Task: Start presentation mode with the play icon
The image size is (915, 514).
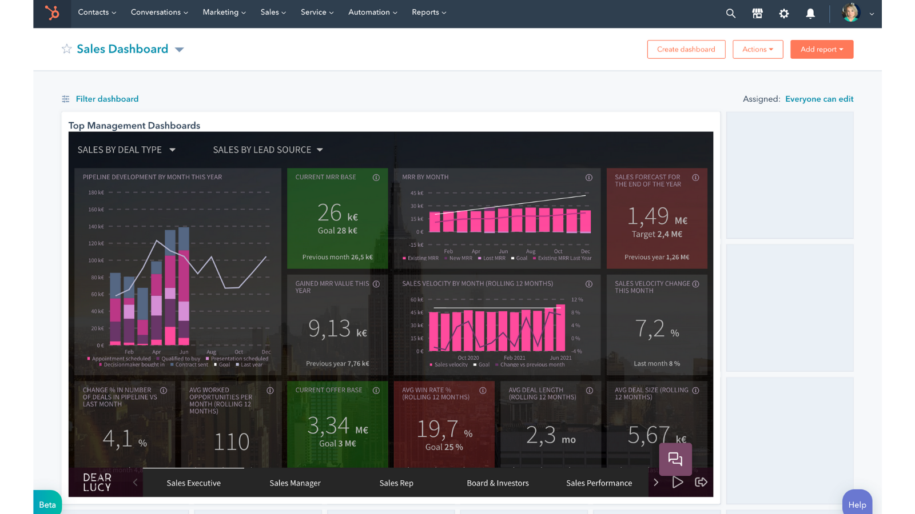Action: click(678, 482)
